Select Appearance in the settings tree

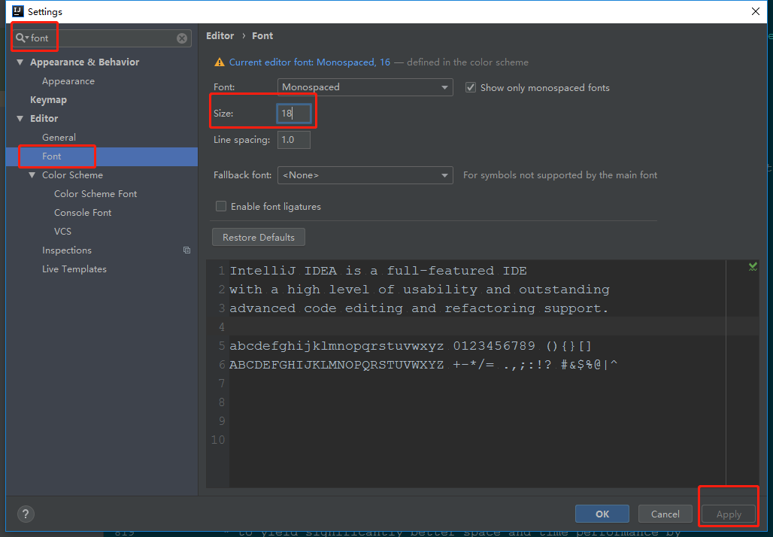coord(68,81)
